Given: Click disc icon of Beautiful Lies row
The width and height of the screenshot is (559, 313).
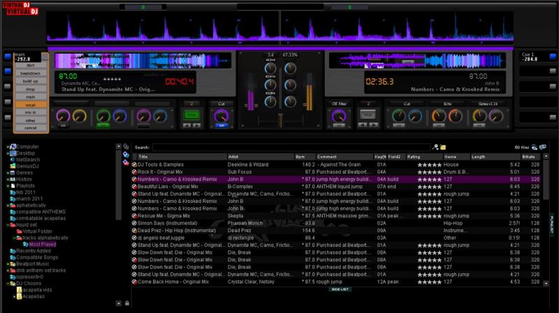Looking at the screenshot, I should tap(134, 186).
